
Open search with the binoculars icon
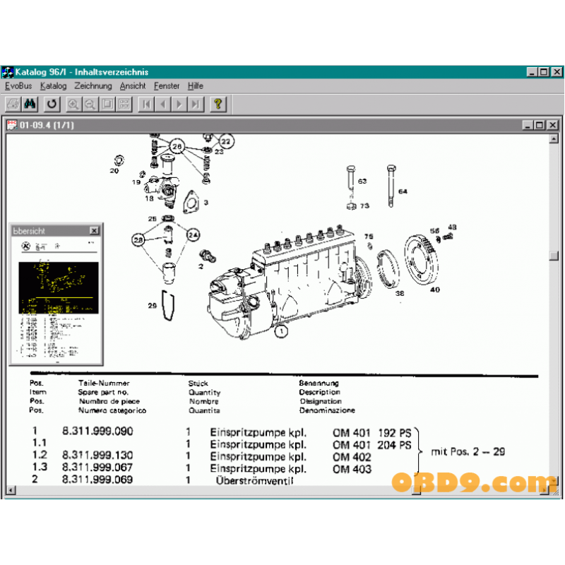coord(30,105)
